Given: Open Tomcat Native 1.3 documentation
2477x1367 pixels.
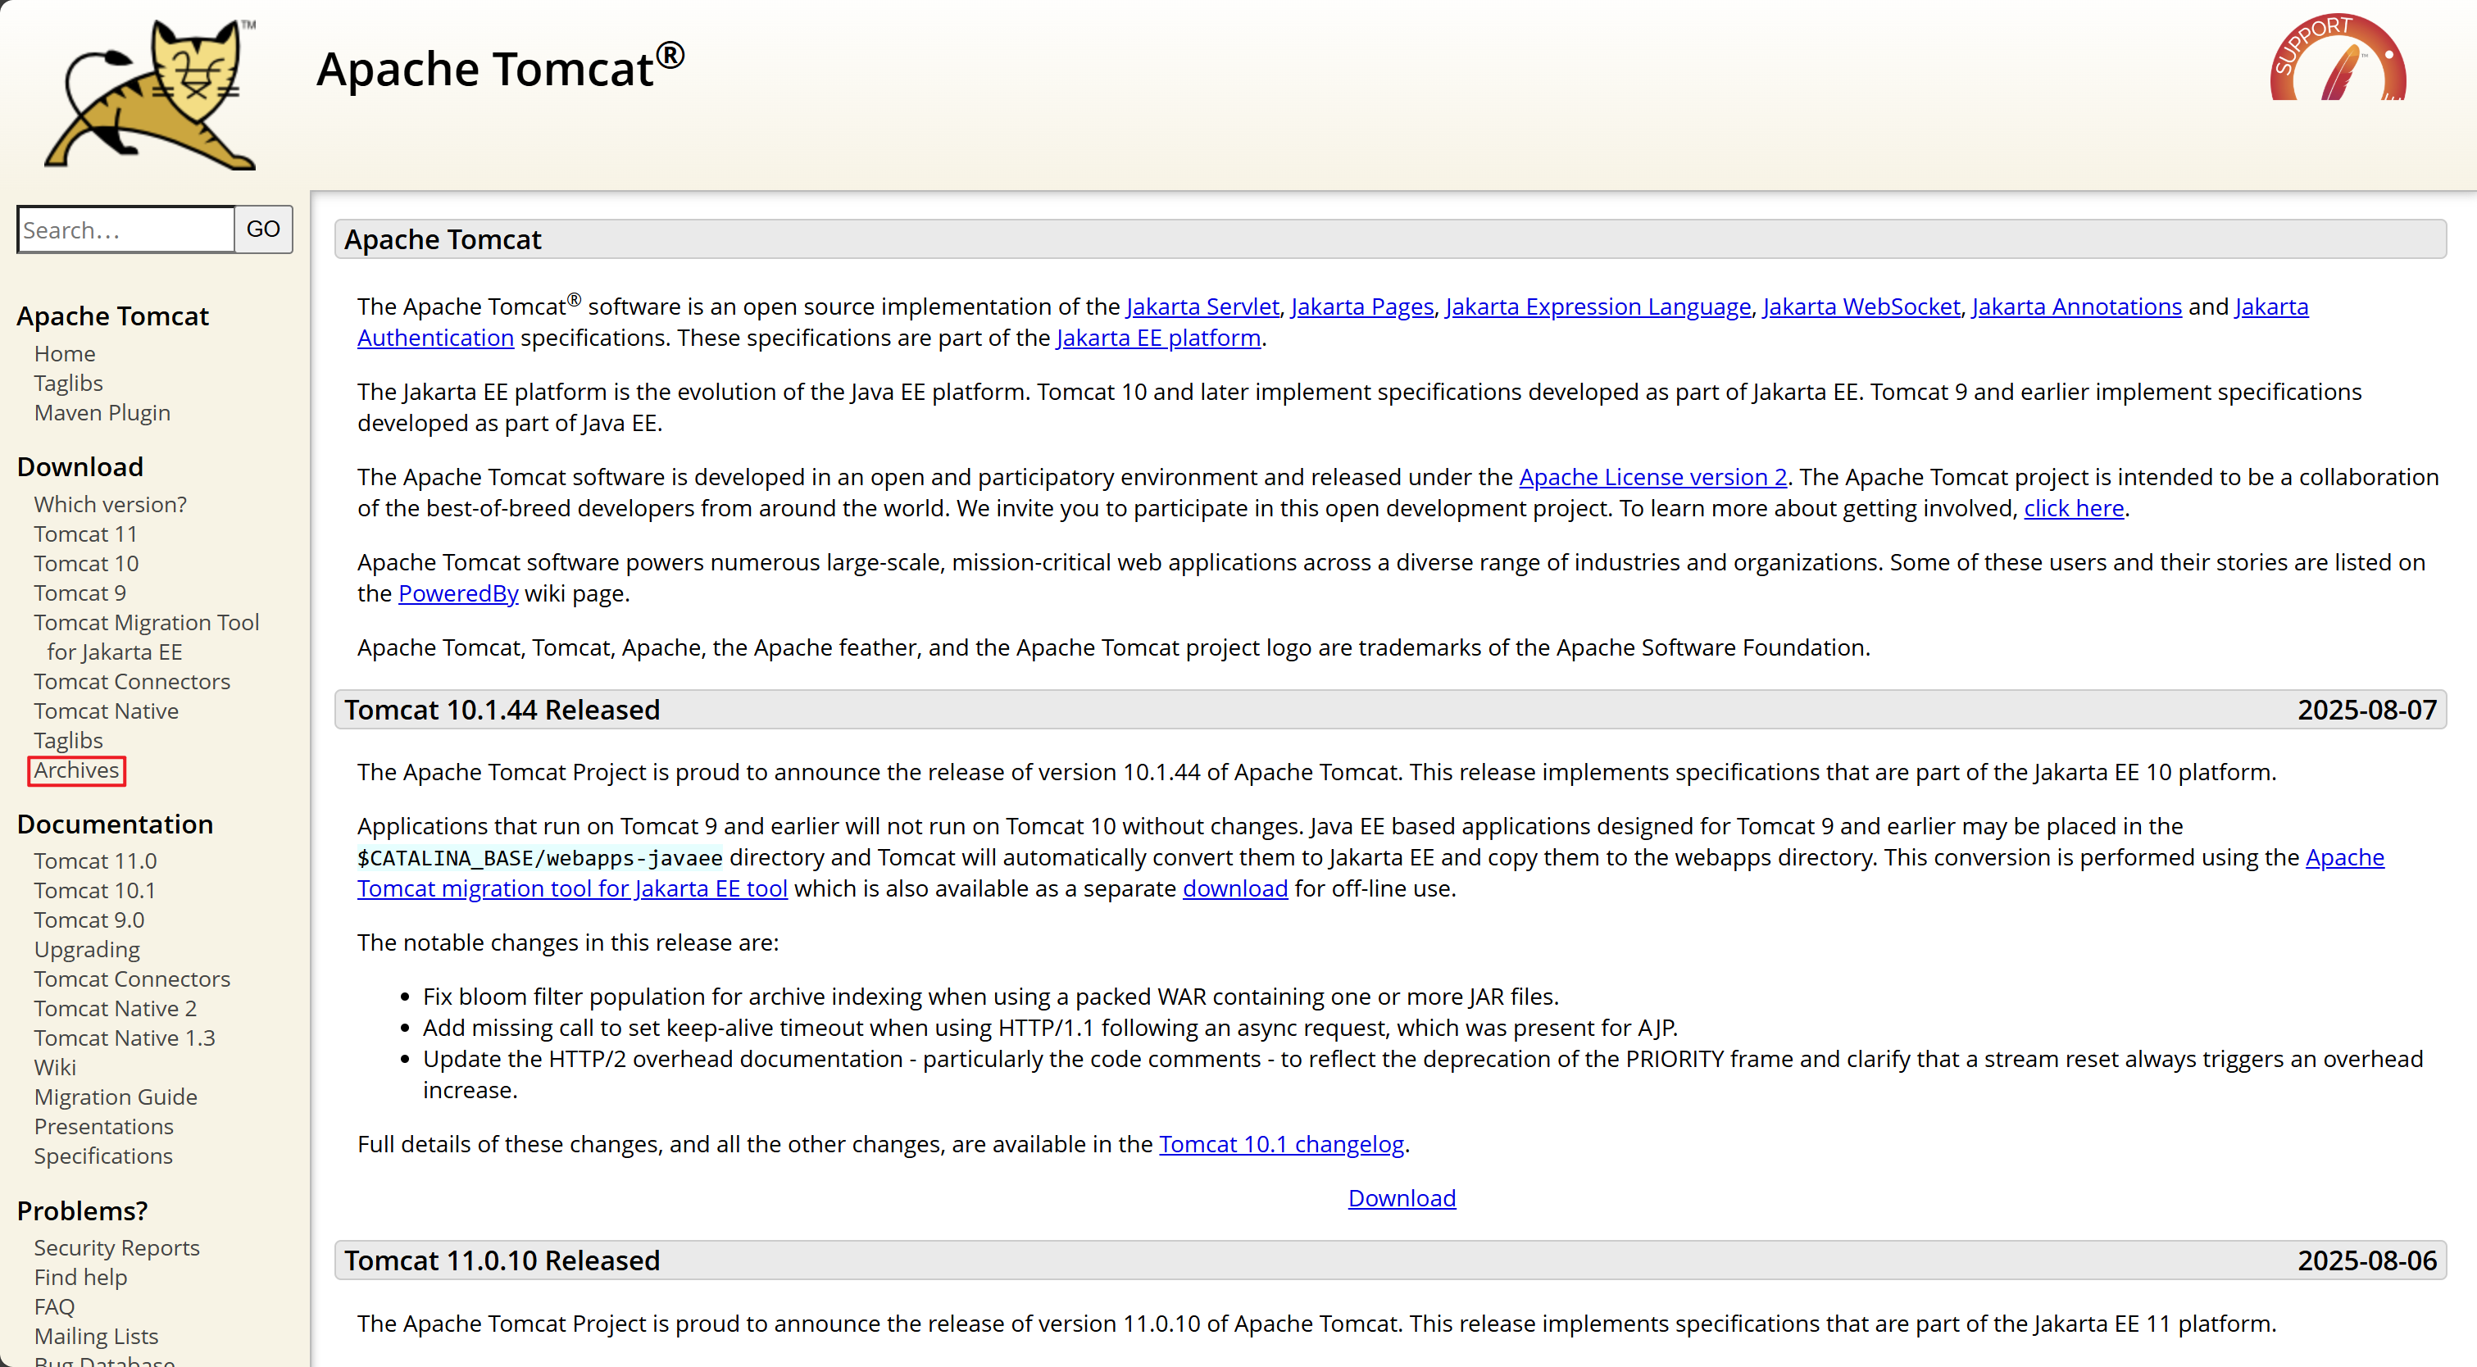Looking at the screenshot, I should click(x=124, y=1038).
